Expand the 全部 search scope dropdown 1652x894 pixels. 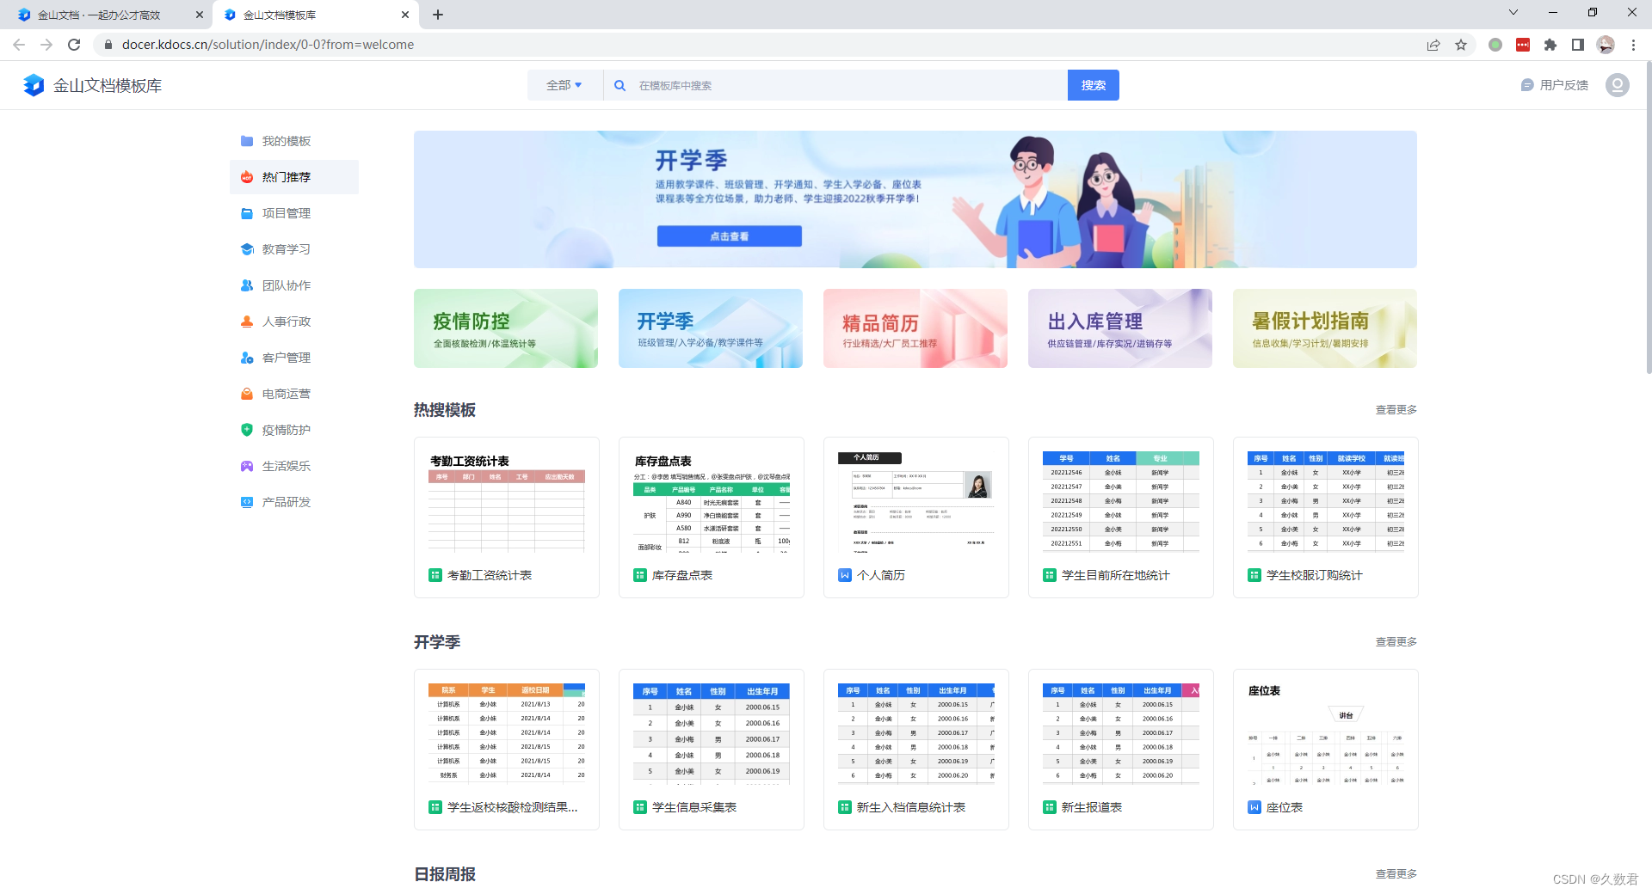[564, 85]
